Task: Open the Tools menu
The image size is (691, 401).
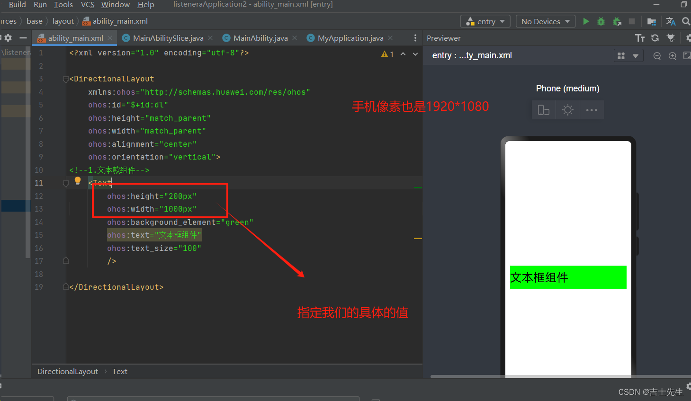Action: pos(63,4)
